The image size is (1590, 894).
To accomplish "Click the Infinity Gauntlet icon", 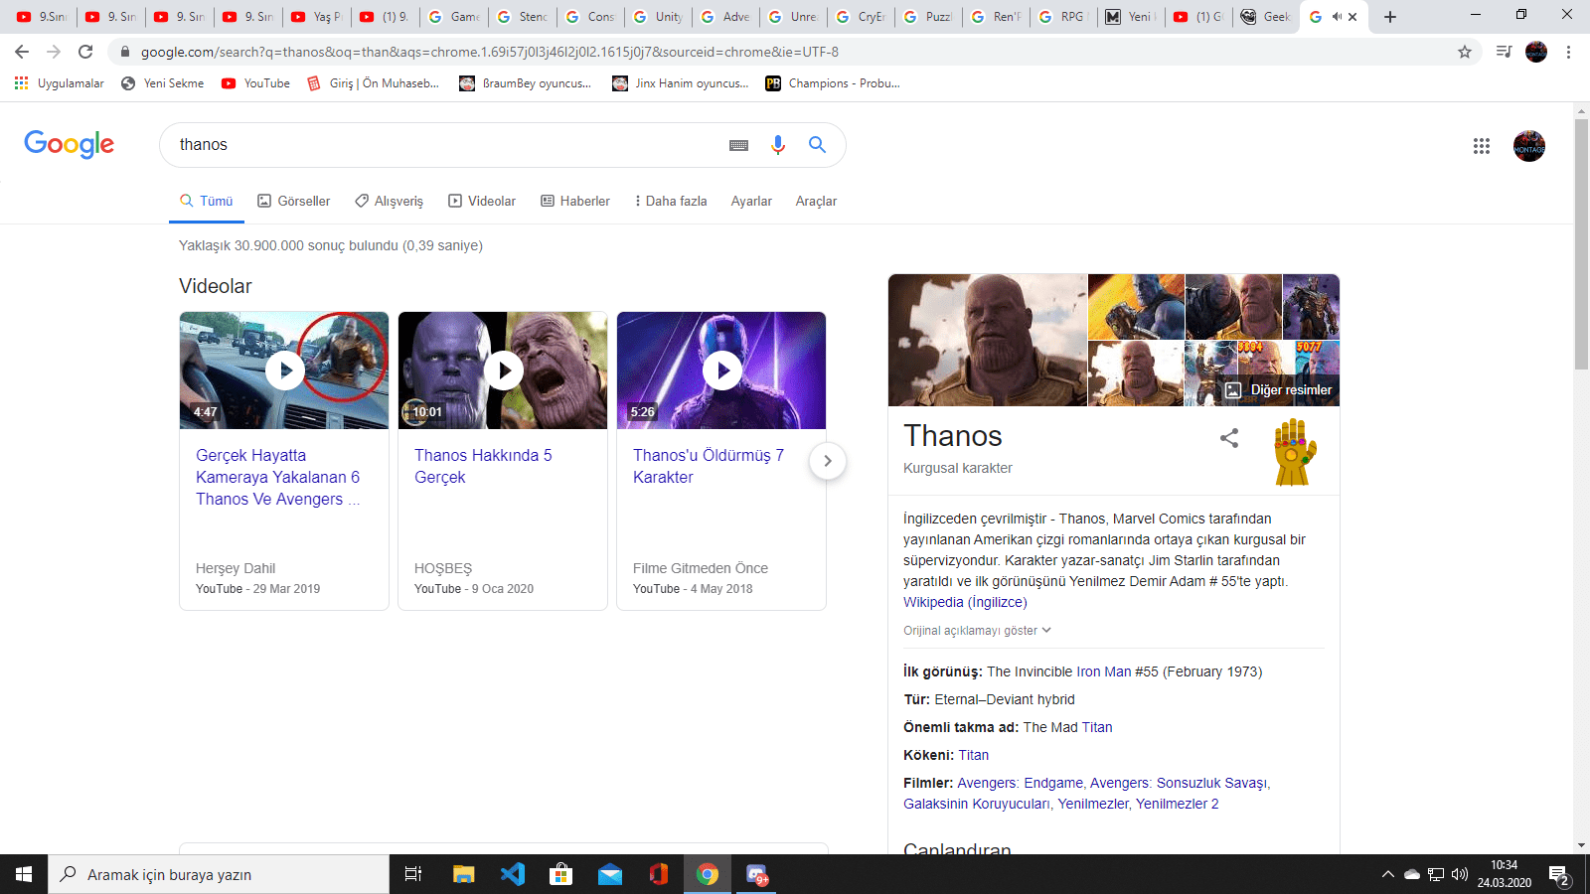I will tap(1295, 452).
